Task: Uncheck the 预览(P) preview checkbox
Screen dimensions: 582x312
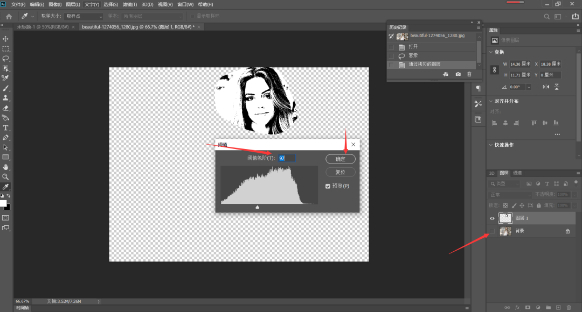Action: click(x=328, y=186)
